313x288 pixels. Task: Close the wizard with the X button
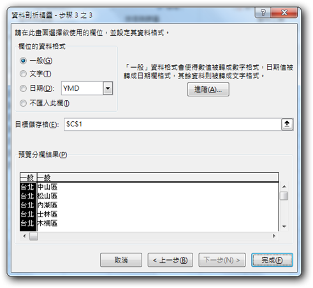coord(284,13)
